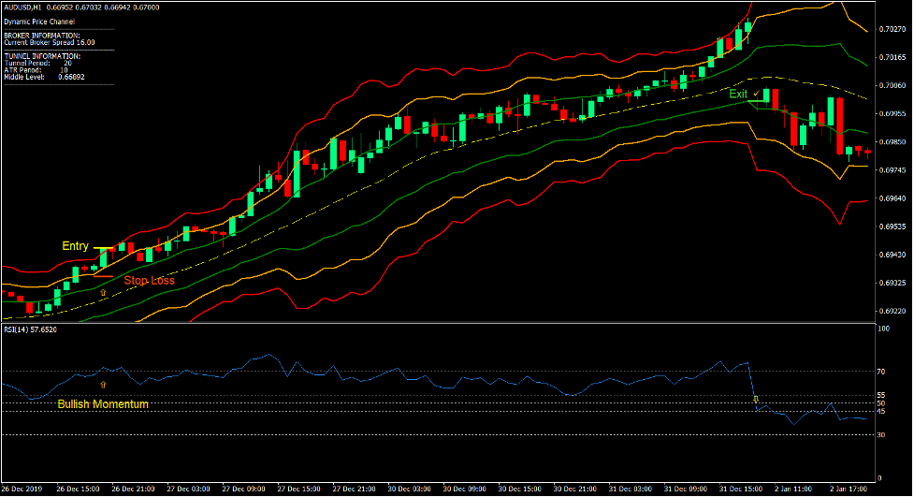Select the yellow Entry level line
Screen dimensions: 914x497
tap(103, 248)
